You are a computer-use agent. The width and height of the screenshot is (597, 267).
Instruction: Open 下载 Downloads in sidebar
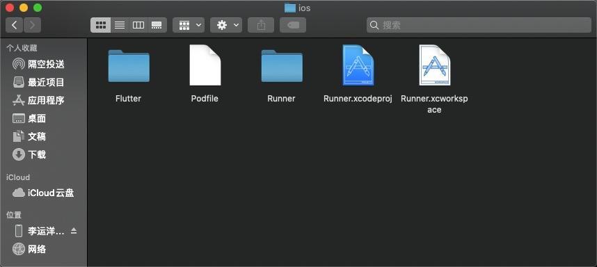coord(43,154)
